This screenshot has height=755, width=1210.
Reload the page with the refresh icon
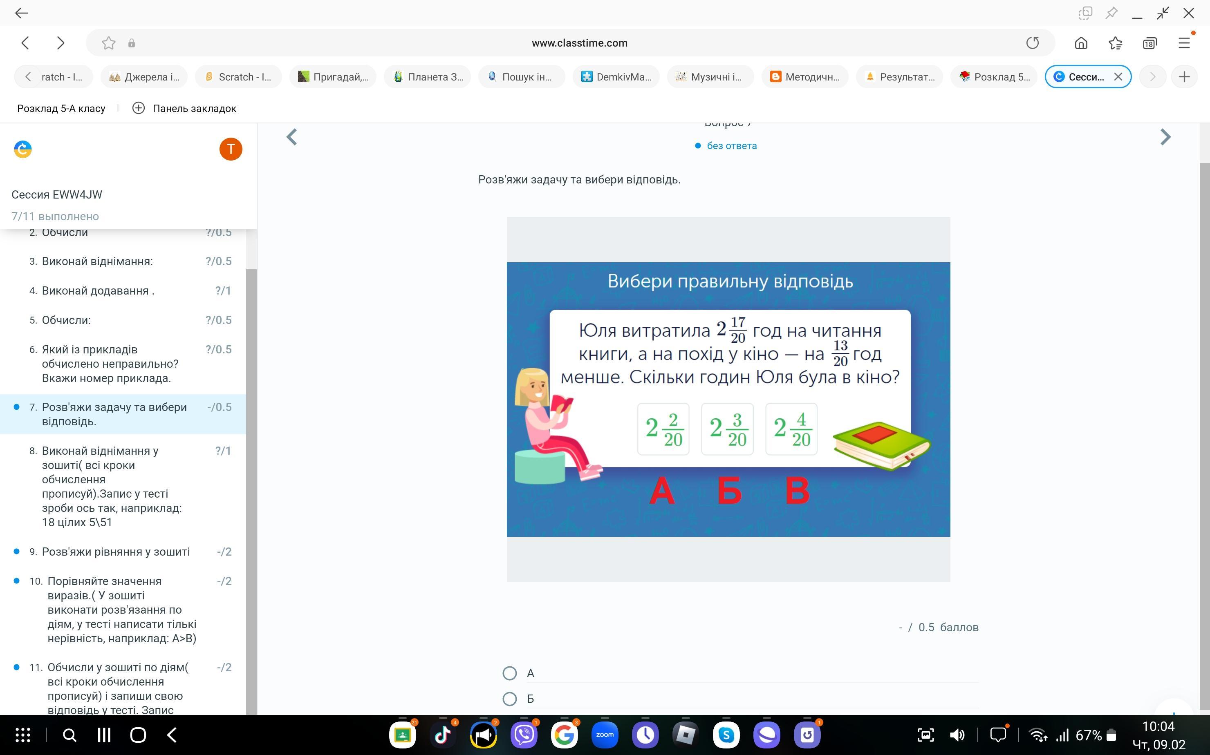pyautogui.click(x=1032, y=43)
